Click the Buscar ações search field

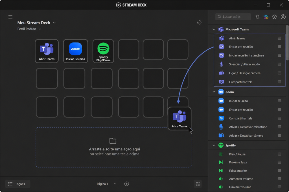233,17
